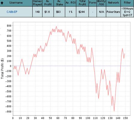Select the PokerStars network cell

[113, 12]
